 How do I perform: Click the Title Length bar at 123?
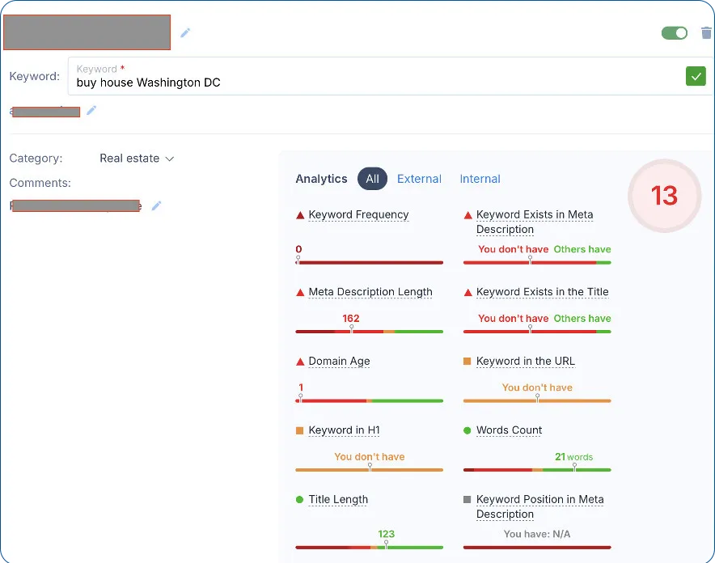pos(386,547)
